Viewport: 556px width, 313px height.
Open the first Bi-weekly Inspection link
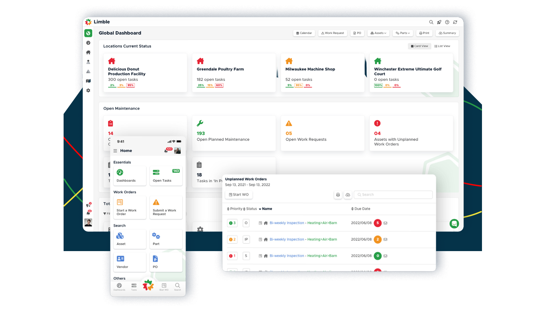click(287, 223)
